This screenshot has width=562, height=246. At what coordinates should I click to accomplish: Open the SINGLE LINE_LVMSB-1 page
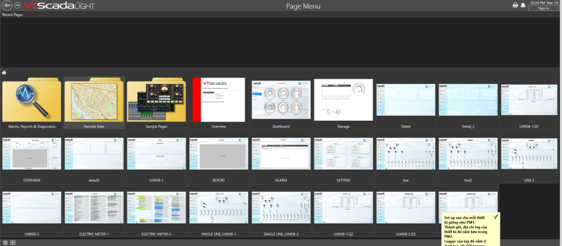pyautogui.click(x=218, y=210)
